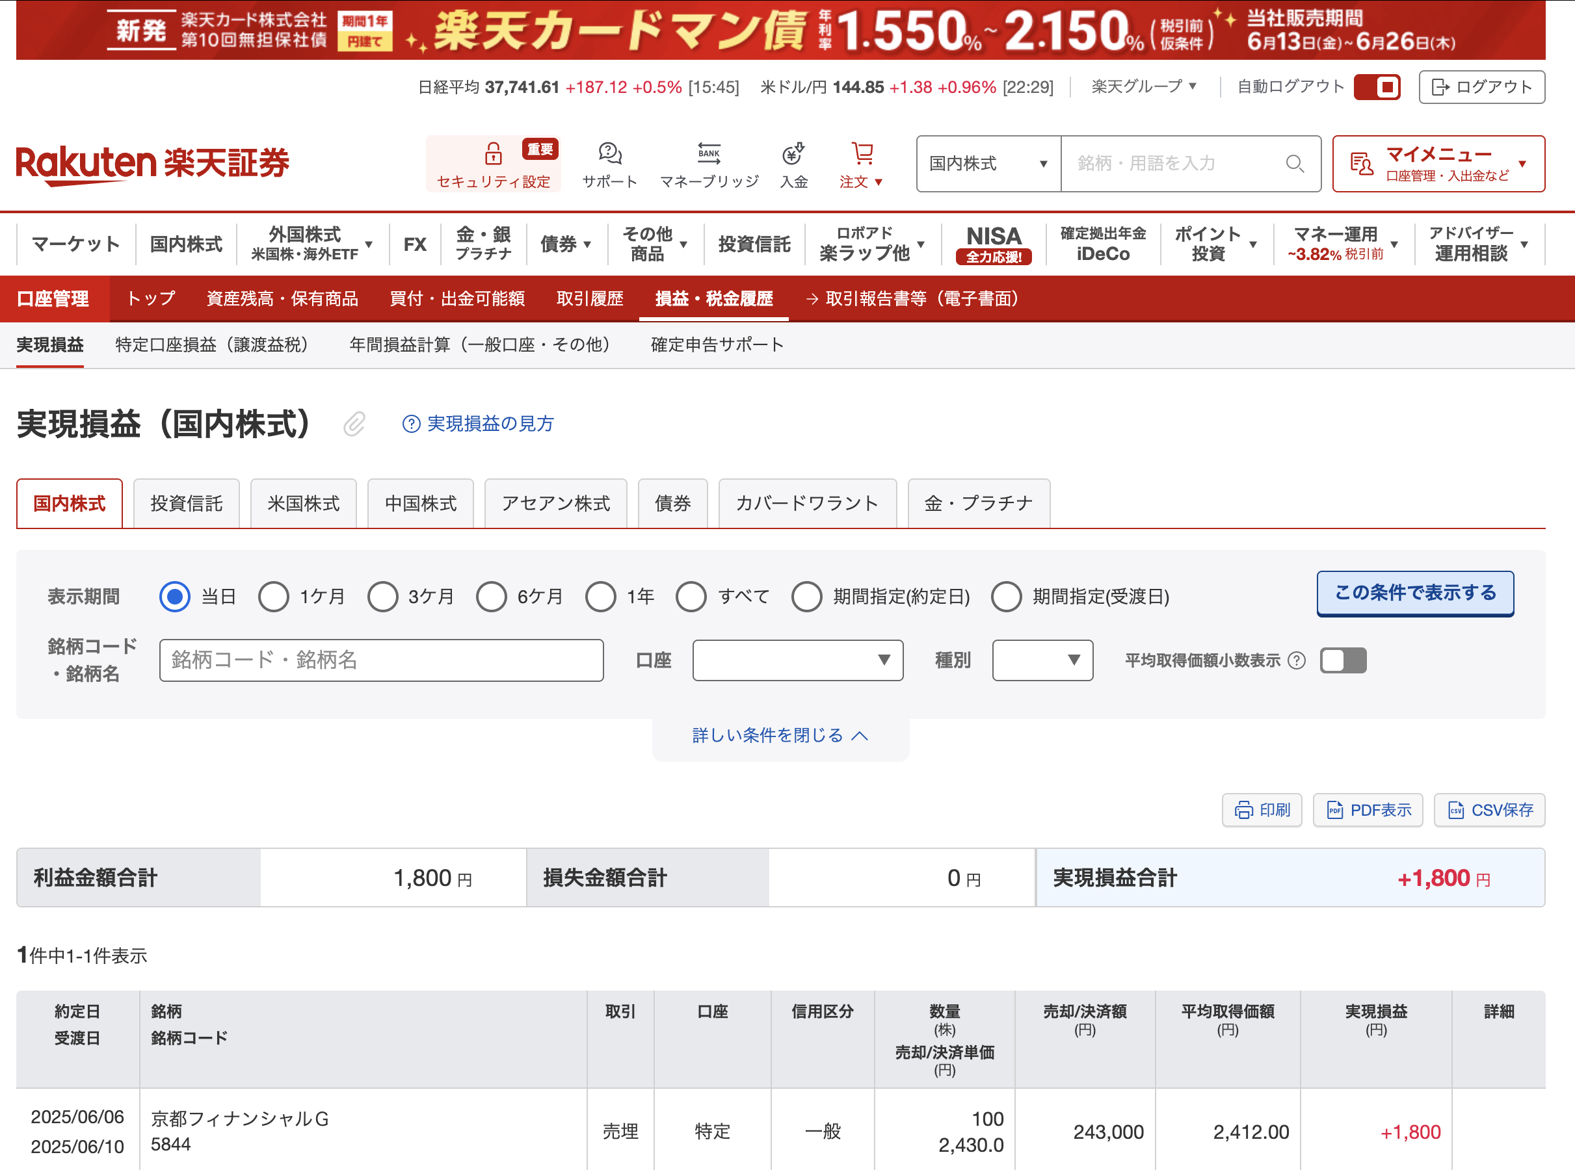This screenshot has height=1170, width=1575.
Task: Click the deposit yen coin icon
Action: coord(793,153)
